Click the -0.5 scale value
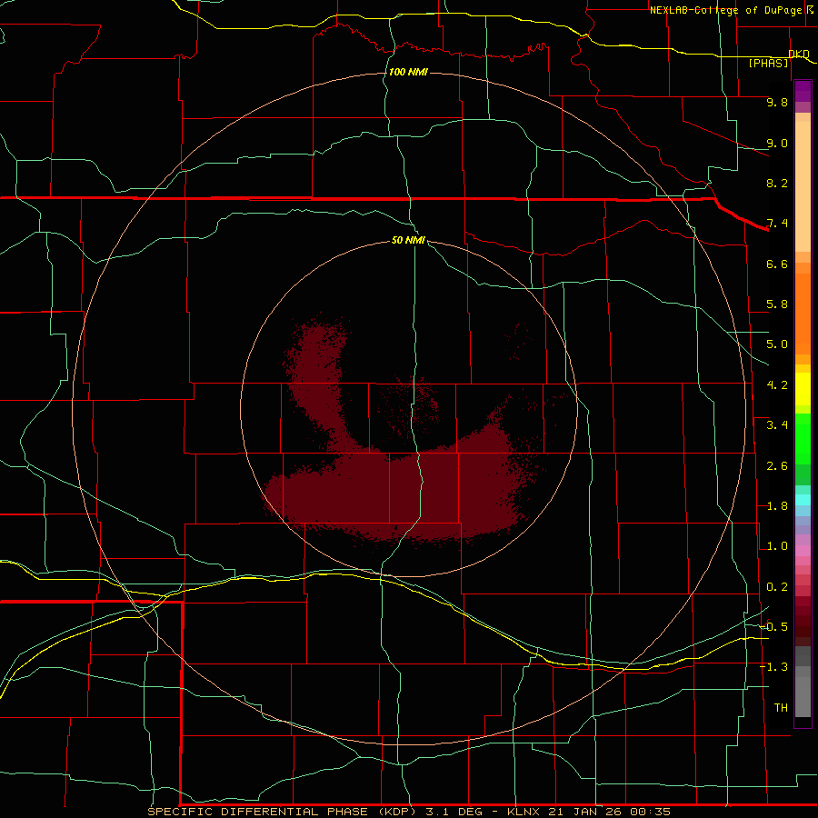This screenshot has height=818, width=818. (773, 626)
